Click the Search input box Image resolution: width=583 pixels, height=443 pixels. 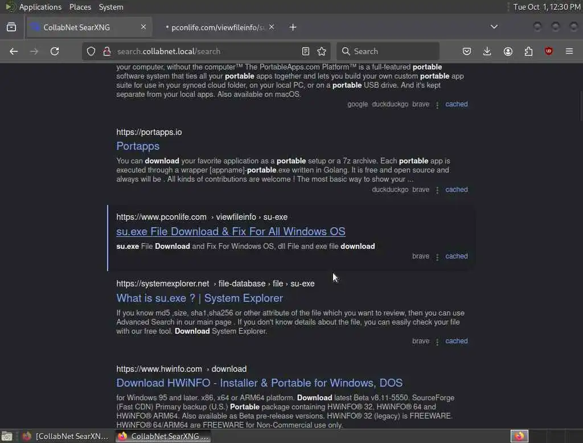388,51
